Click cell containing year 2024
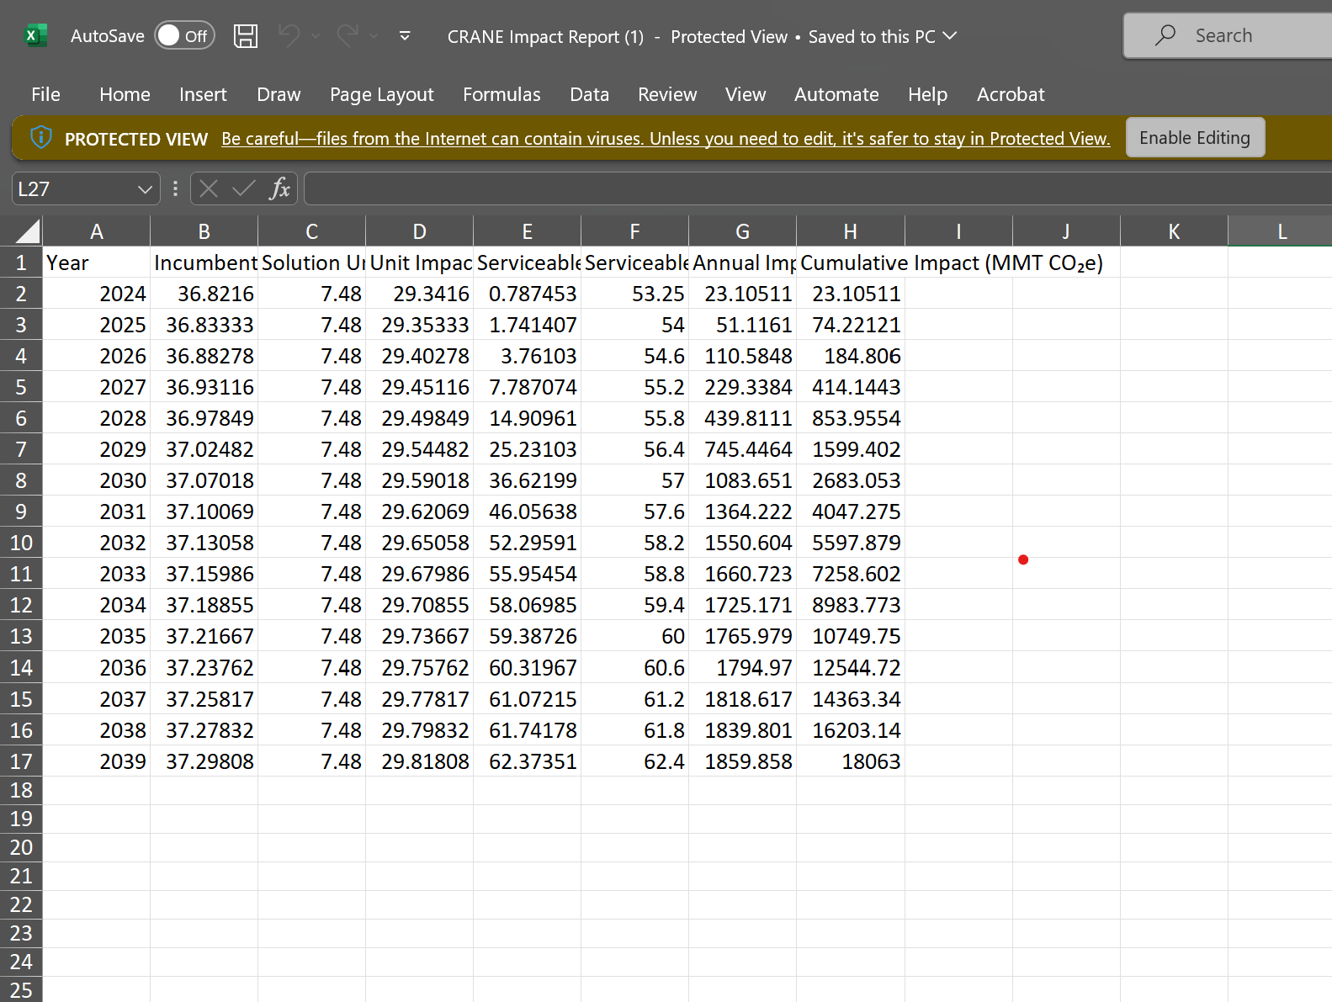Screen dimensions: 1332x1002 [97, 294]
